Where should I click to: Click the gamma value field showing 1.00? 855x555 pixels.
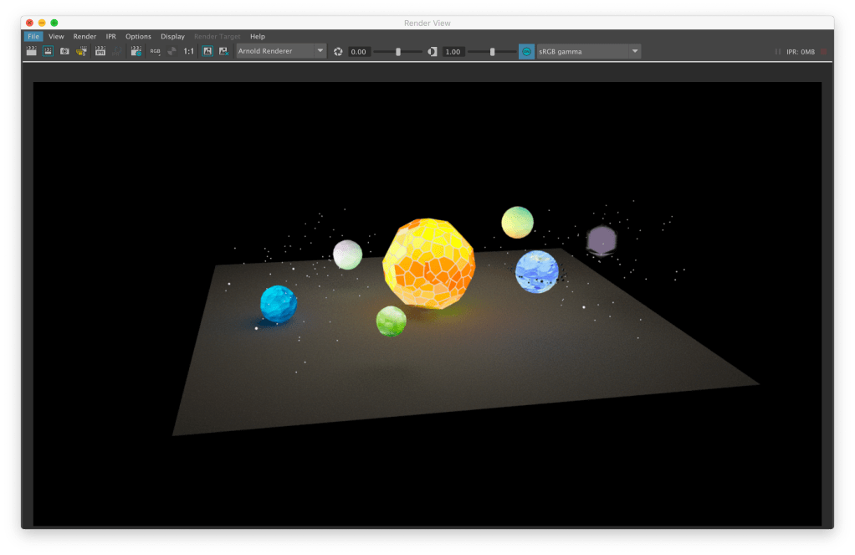[x=453, y=52]
